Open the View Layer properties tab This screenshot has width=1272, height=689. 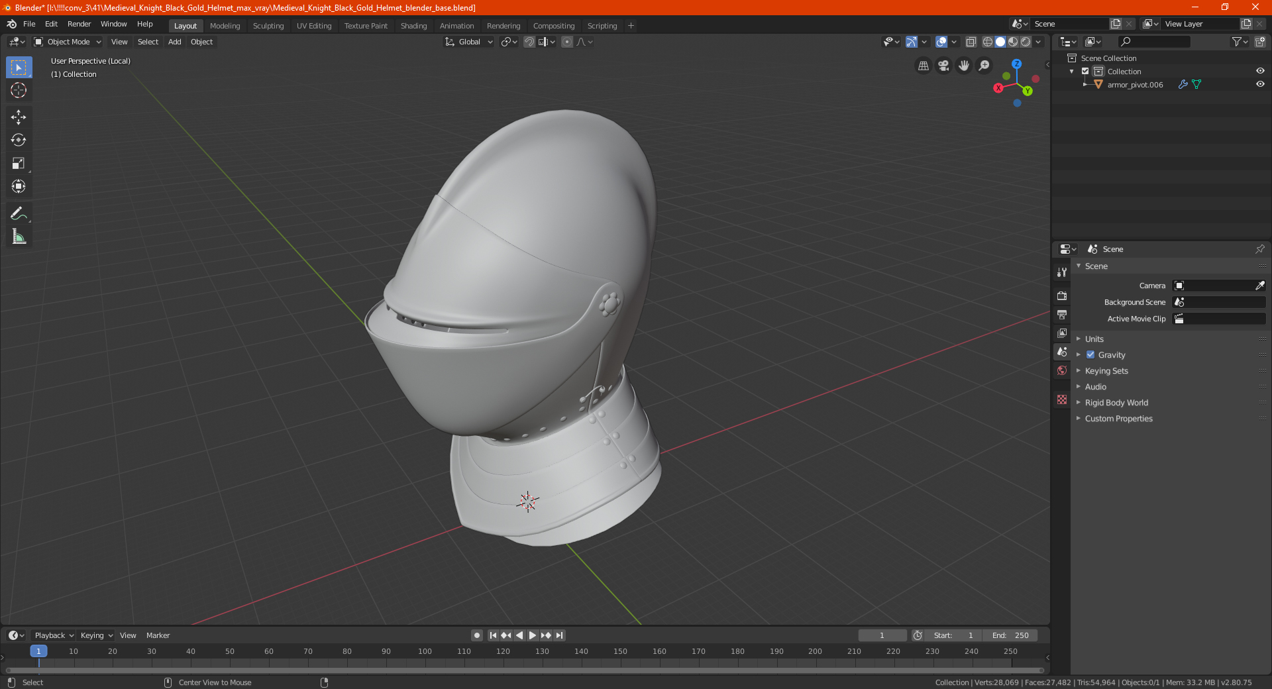tap(1062, 333)
